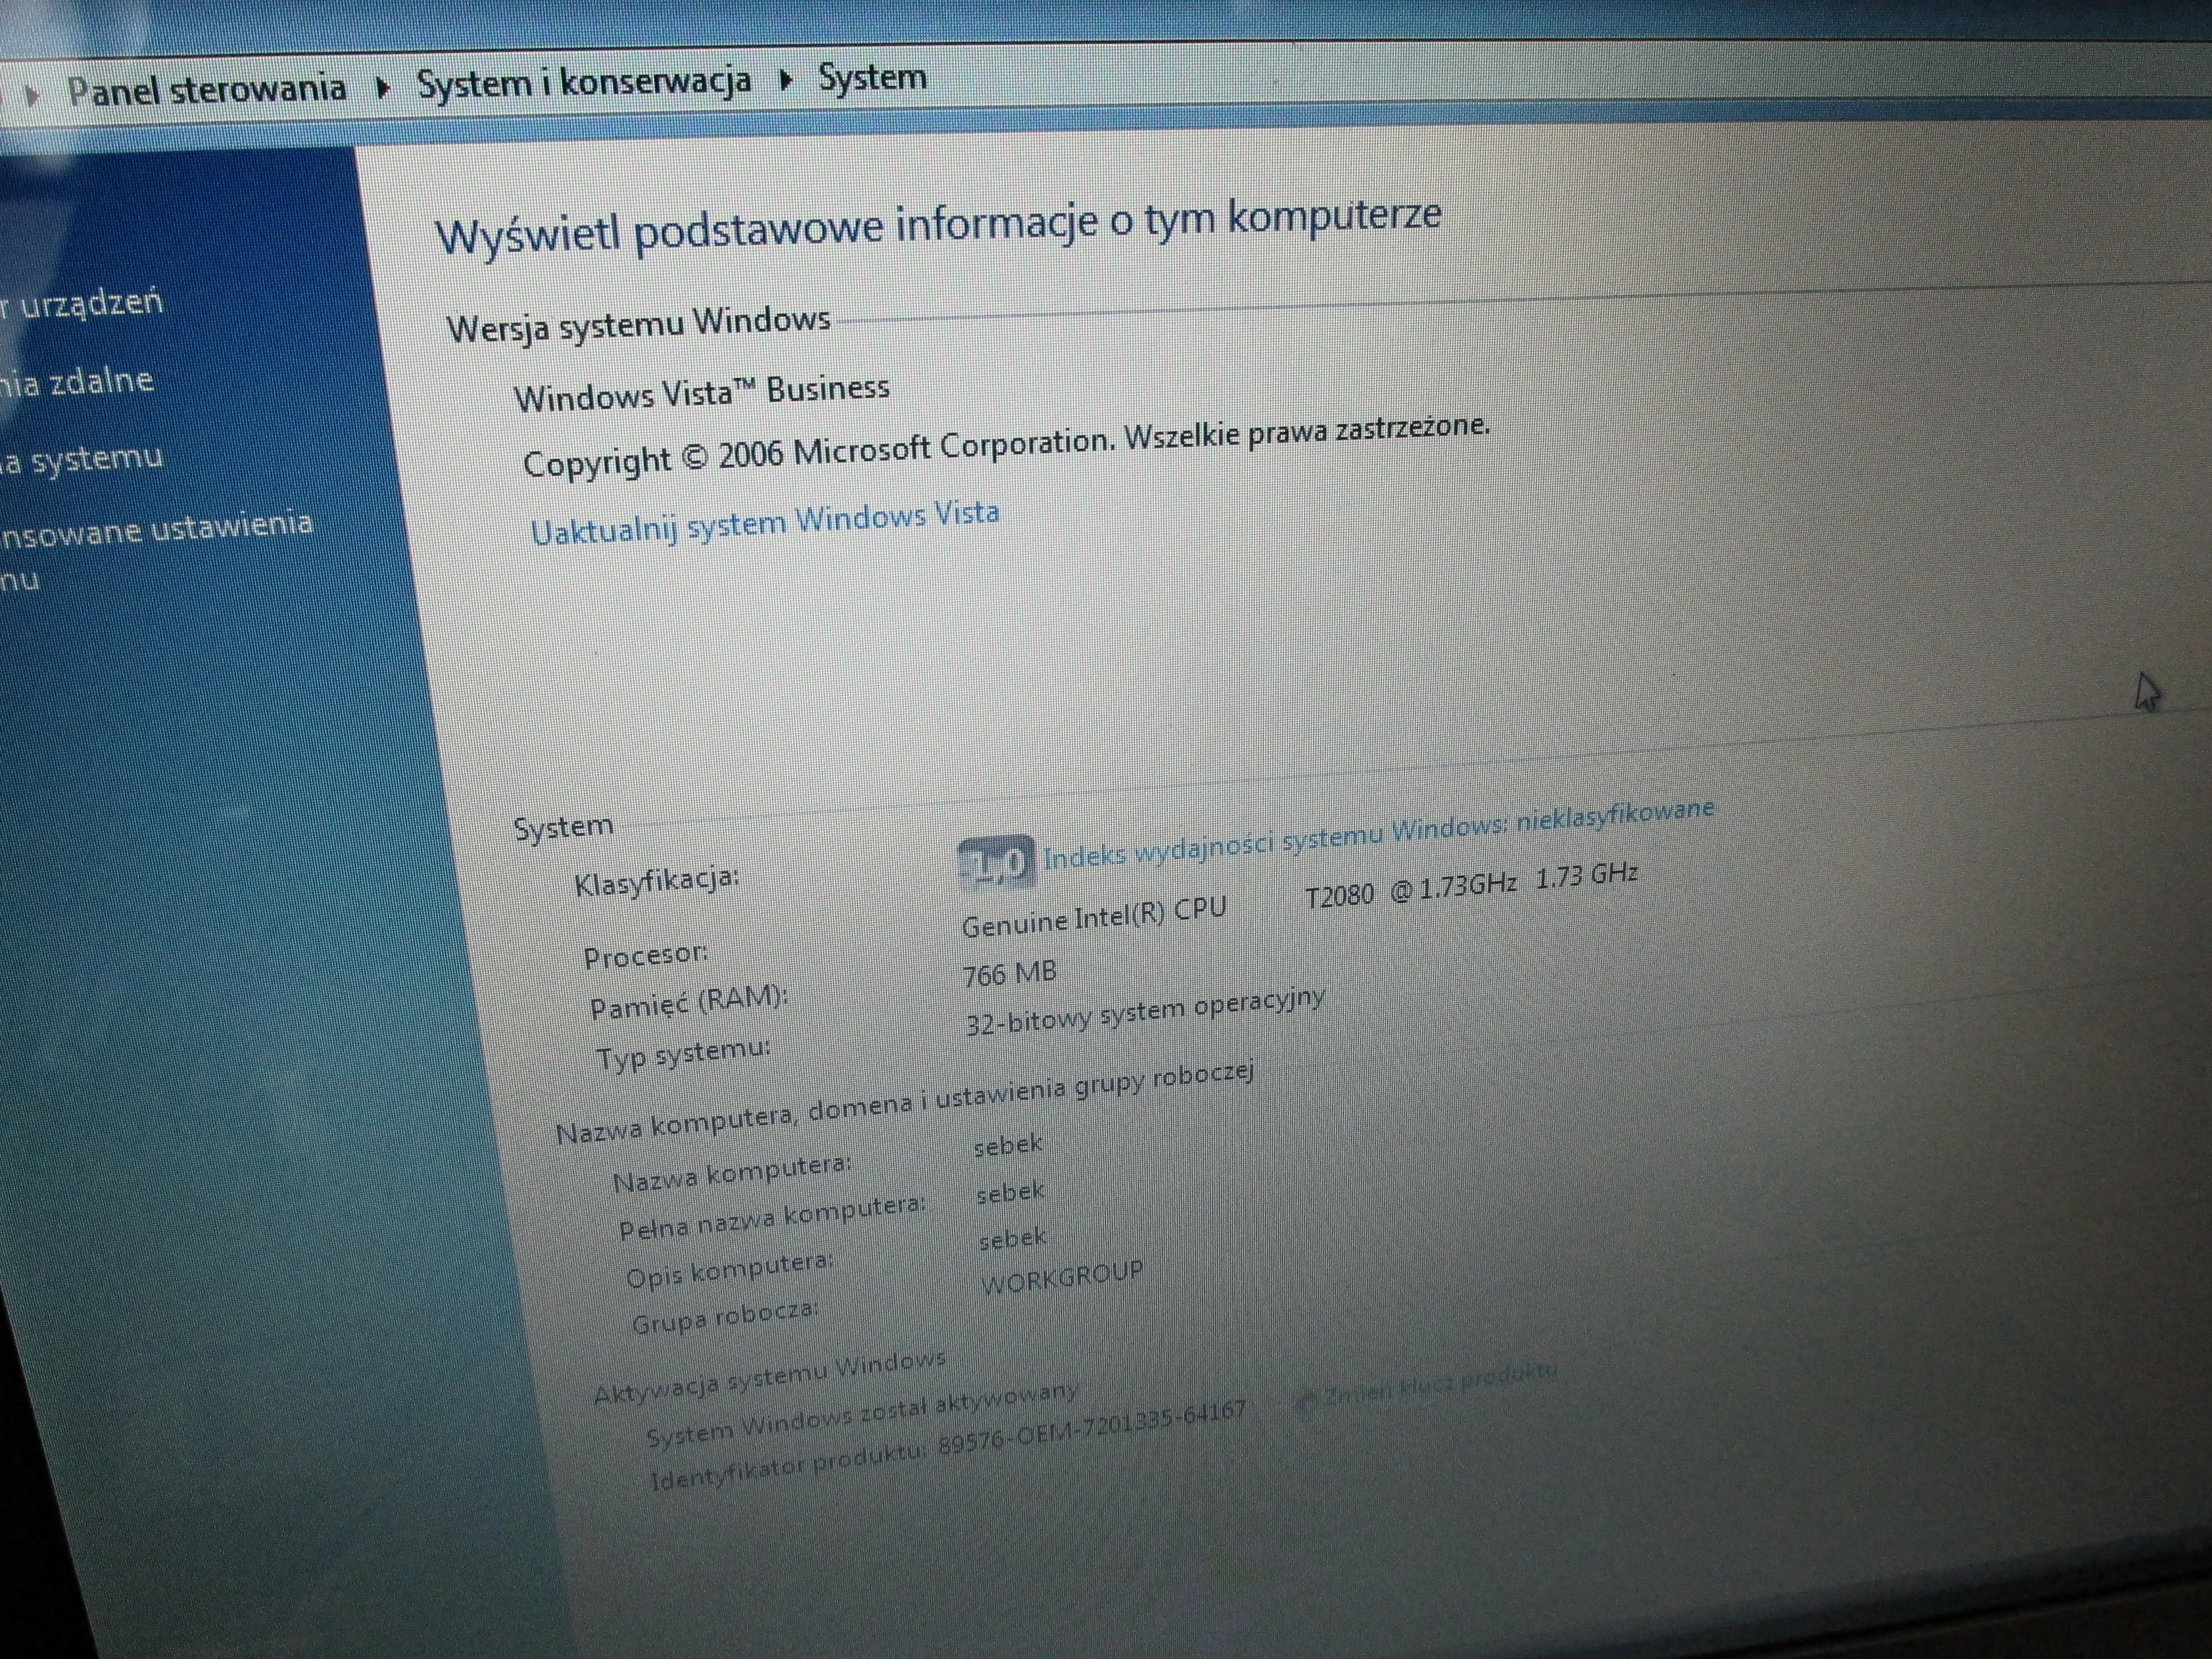Expand arrow after Panel sterowania
2212x1659 pixels.
tap(382, 88)
